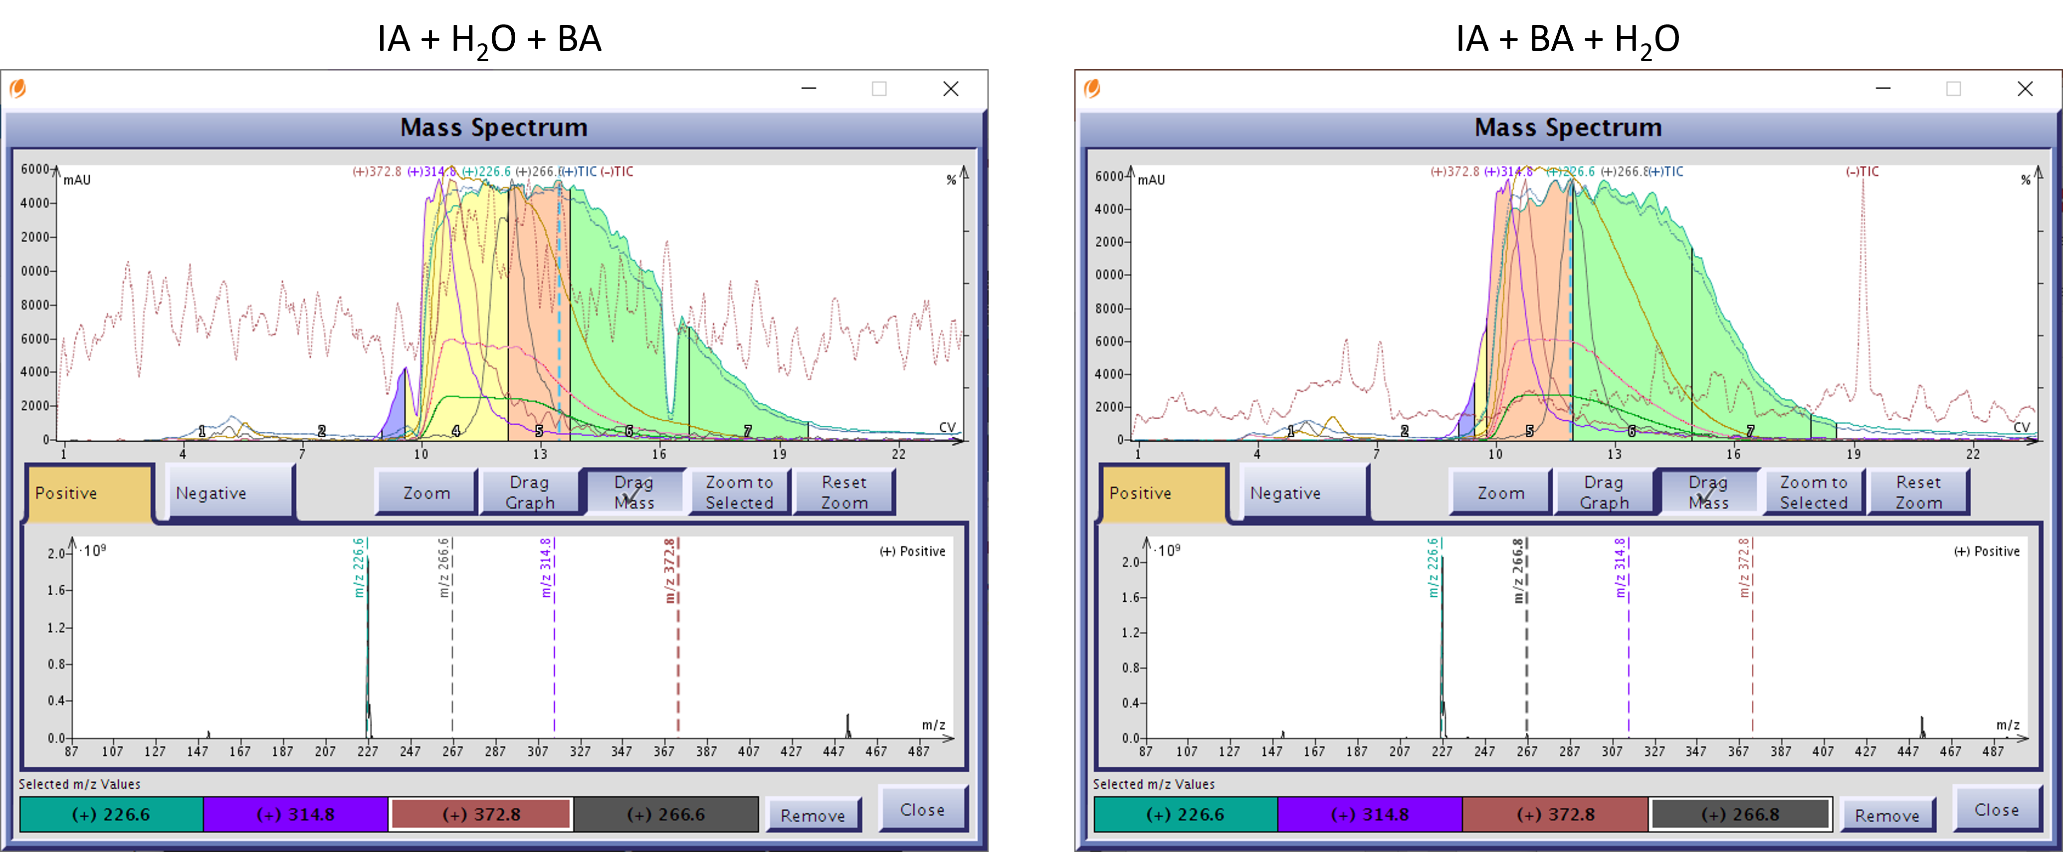This screenshot has height=852, width=2063.
Task: Click Zoom to Selected in left window
Action: coord(739,493)
